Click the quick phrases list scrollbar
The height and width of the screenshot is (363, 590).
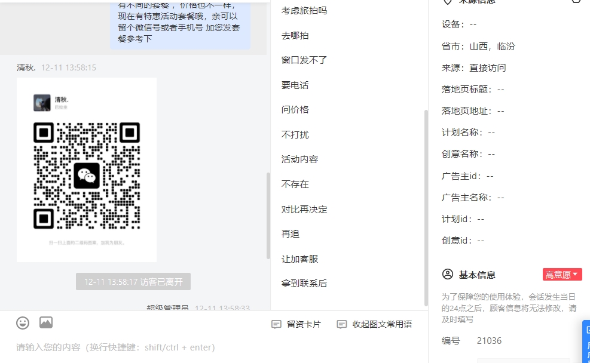point(426,207)
